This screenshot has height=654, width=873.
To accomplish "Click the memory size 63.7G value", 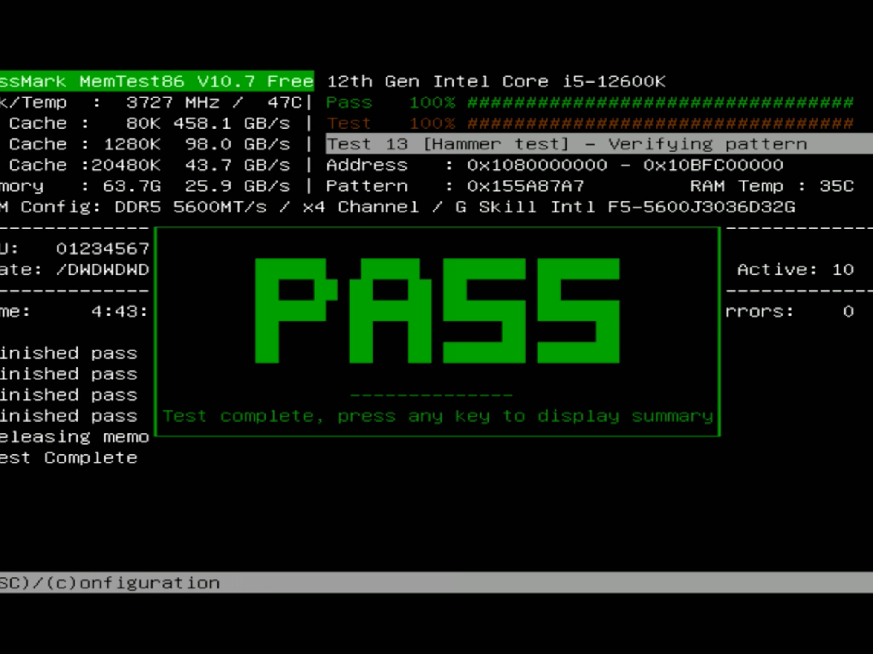I will click(x=131, y=186).
